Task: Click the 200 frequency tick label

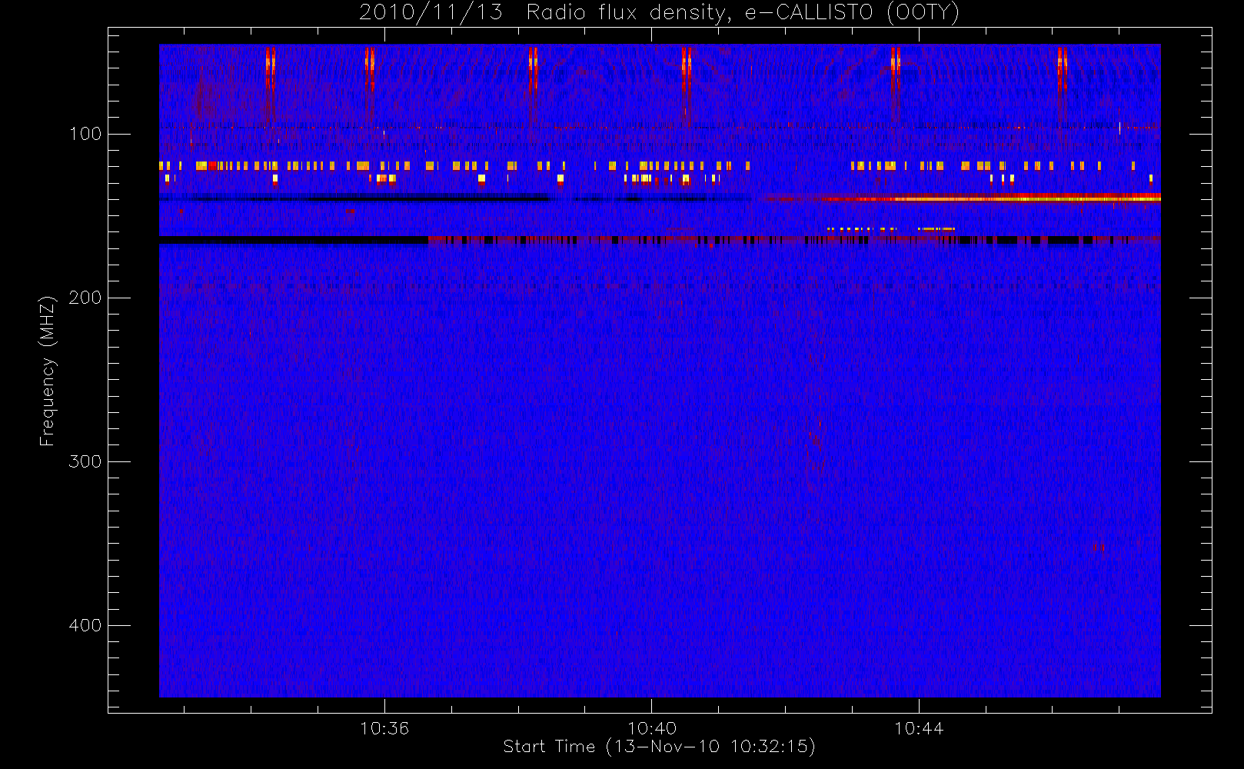Action: coord(85,298)
